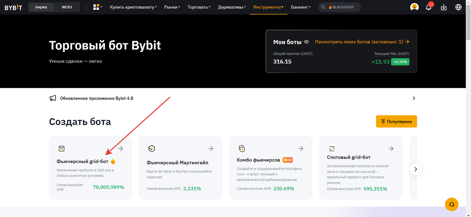Click arrow on Фьючерсный Мартингейл card

[x=211, y=148]
